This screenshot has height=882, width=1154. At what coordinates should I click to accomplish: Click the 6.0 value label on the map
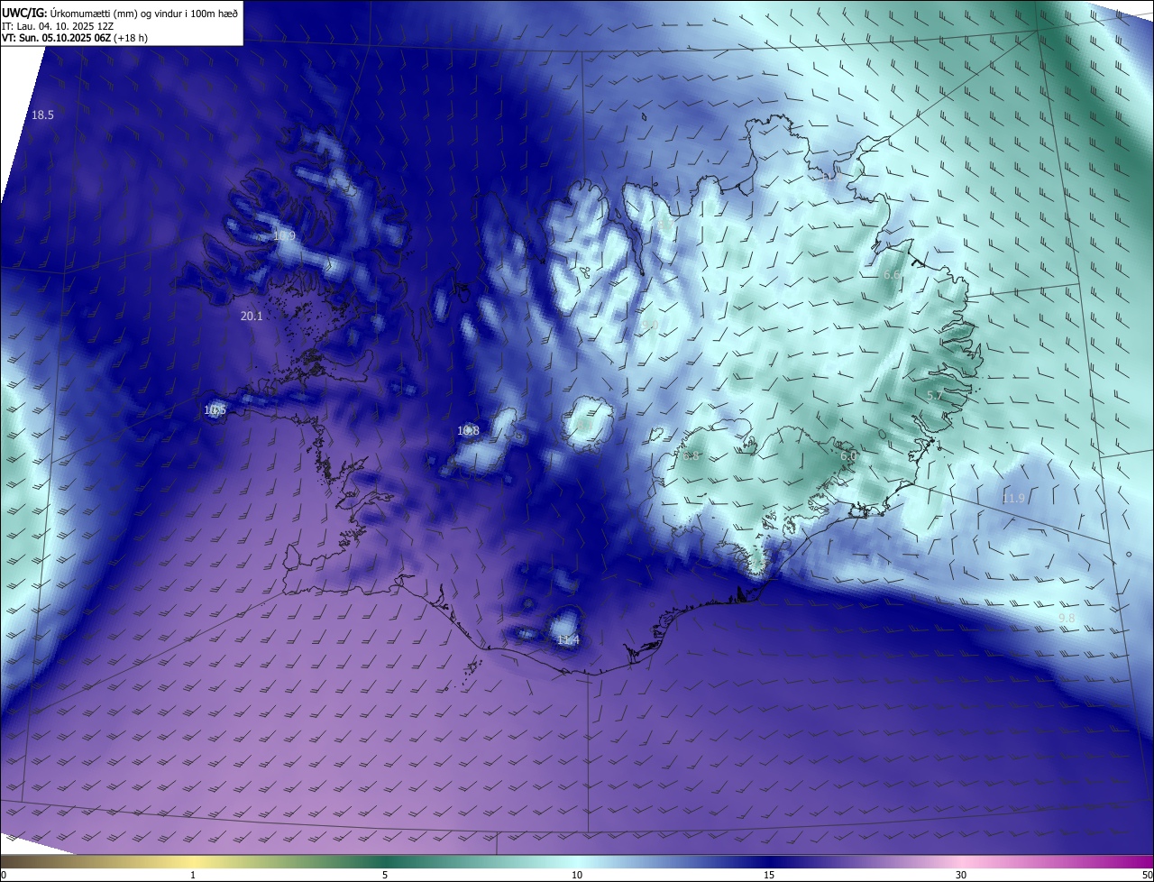848,457
